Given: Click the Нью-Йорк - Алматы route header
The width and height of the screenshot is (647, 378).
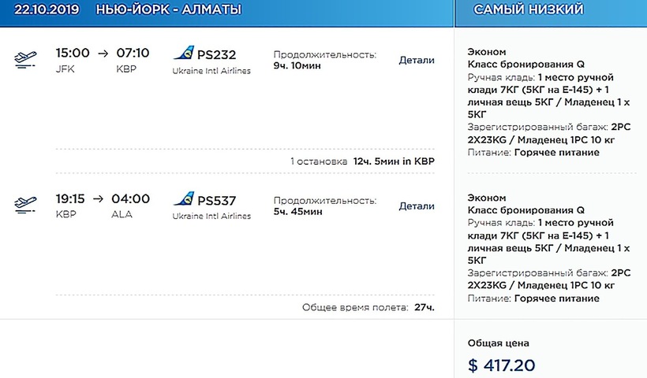Looking at the screenshot, I should 169,10.
